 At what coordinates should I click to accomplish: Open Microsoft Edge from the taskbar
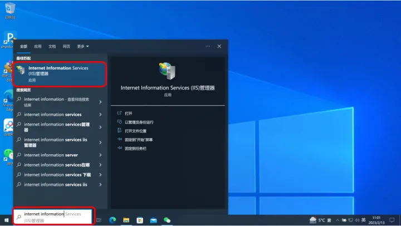(x=113, y=220)
